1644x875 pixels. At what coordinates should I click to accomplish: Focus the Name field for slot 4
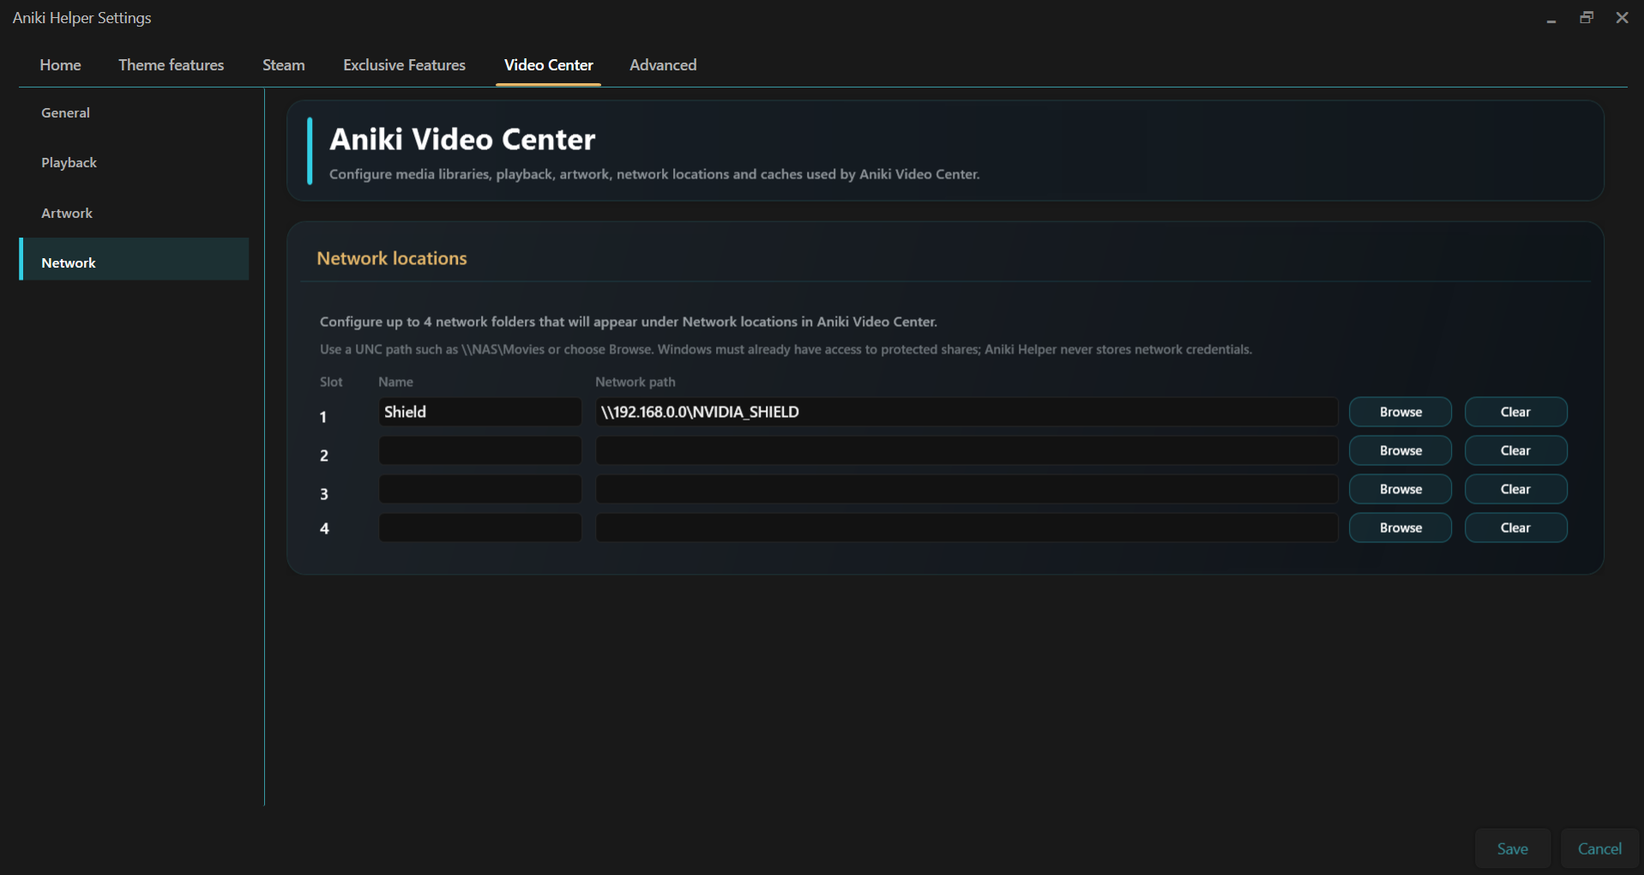coord(480,528)
